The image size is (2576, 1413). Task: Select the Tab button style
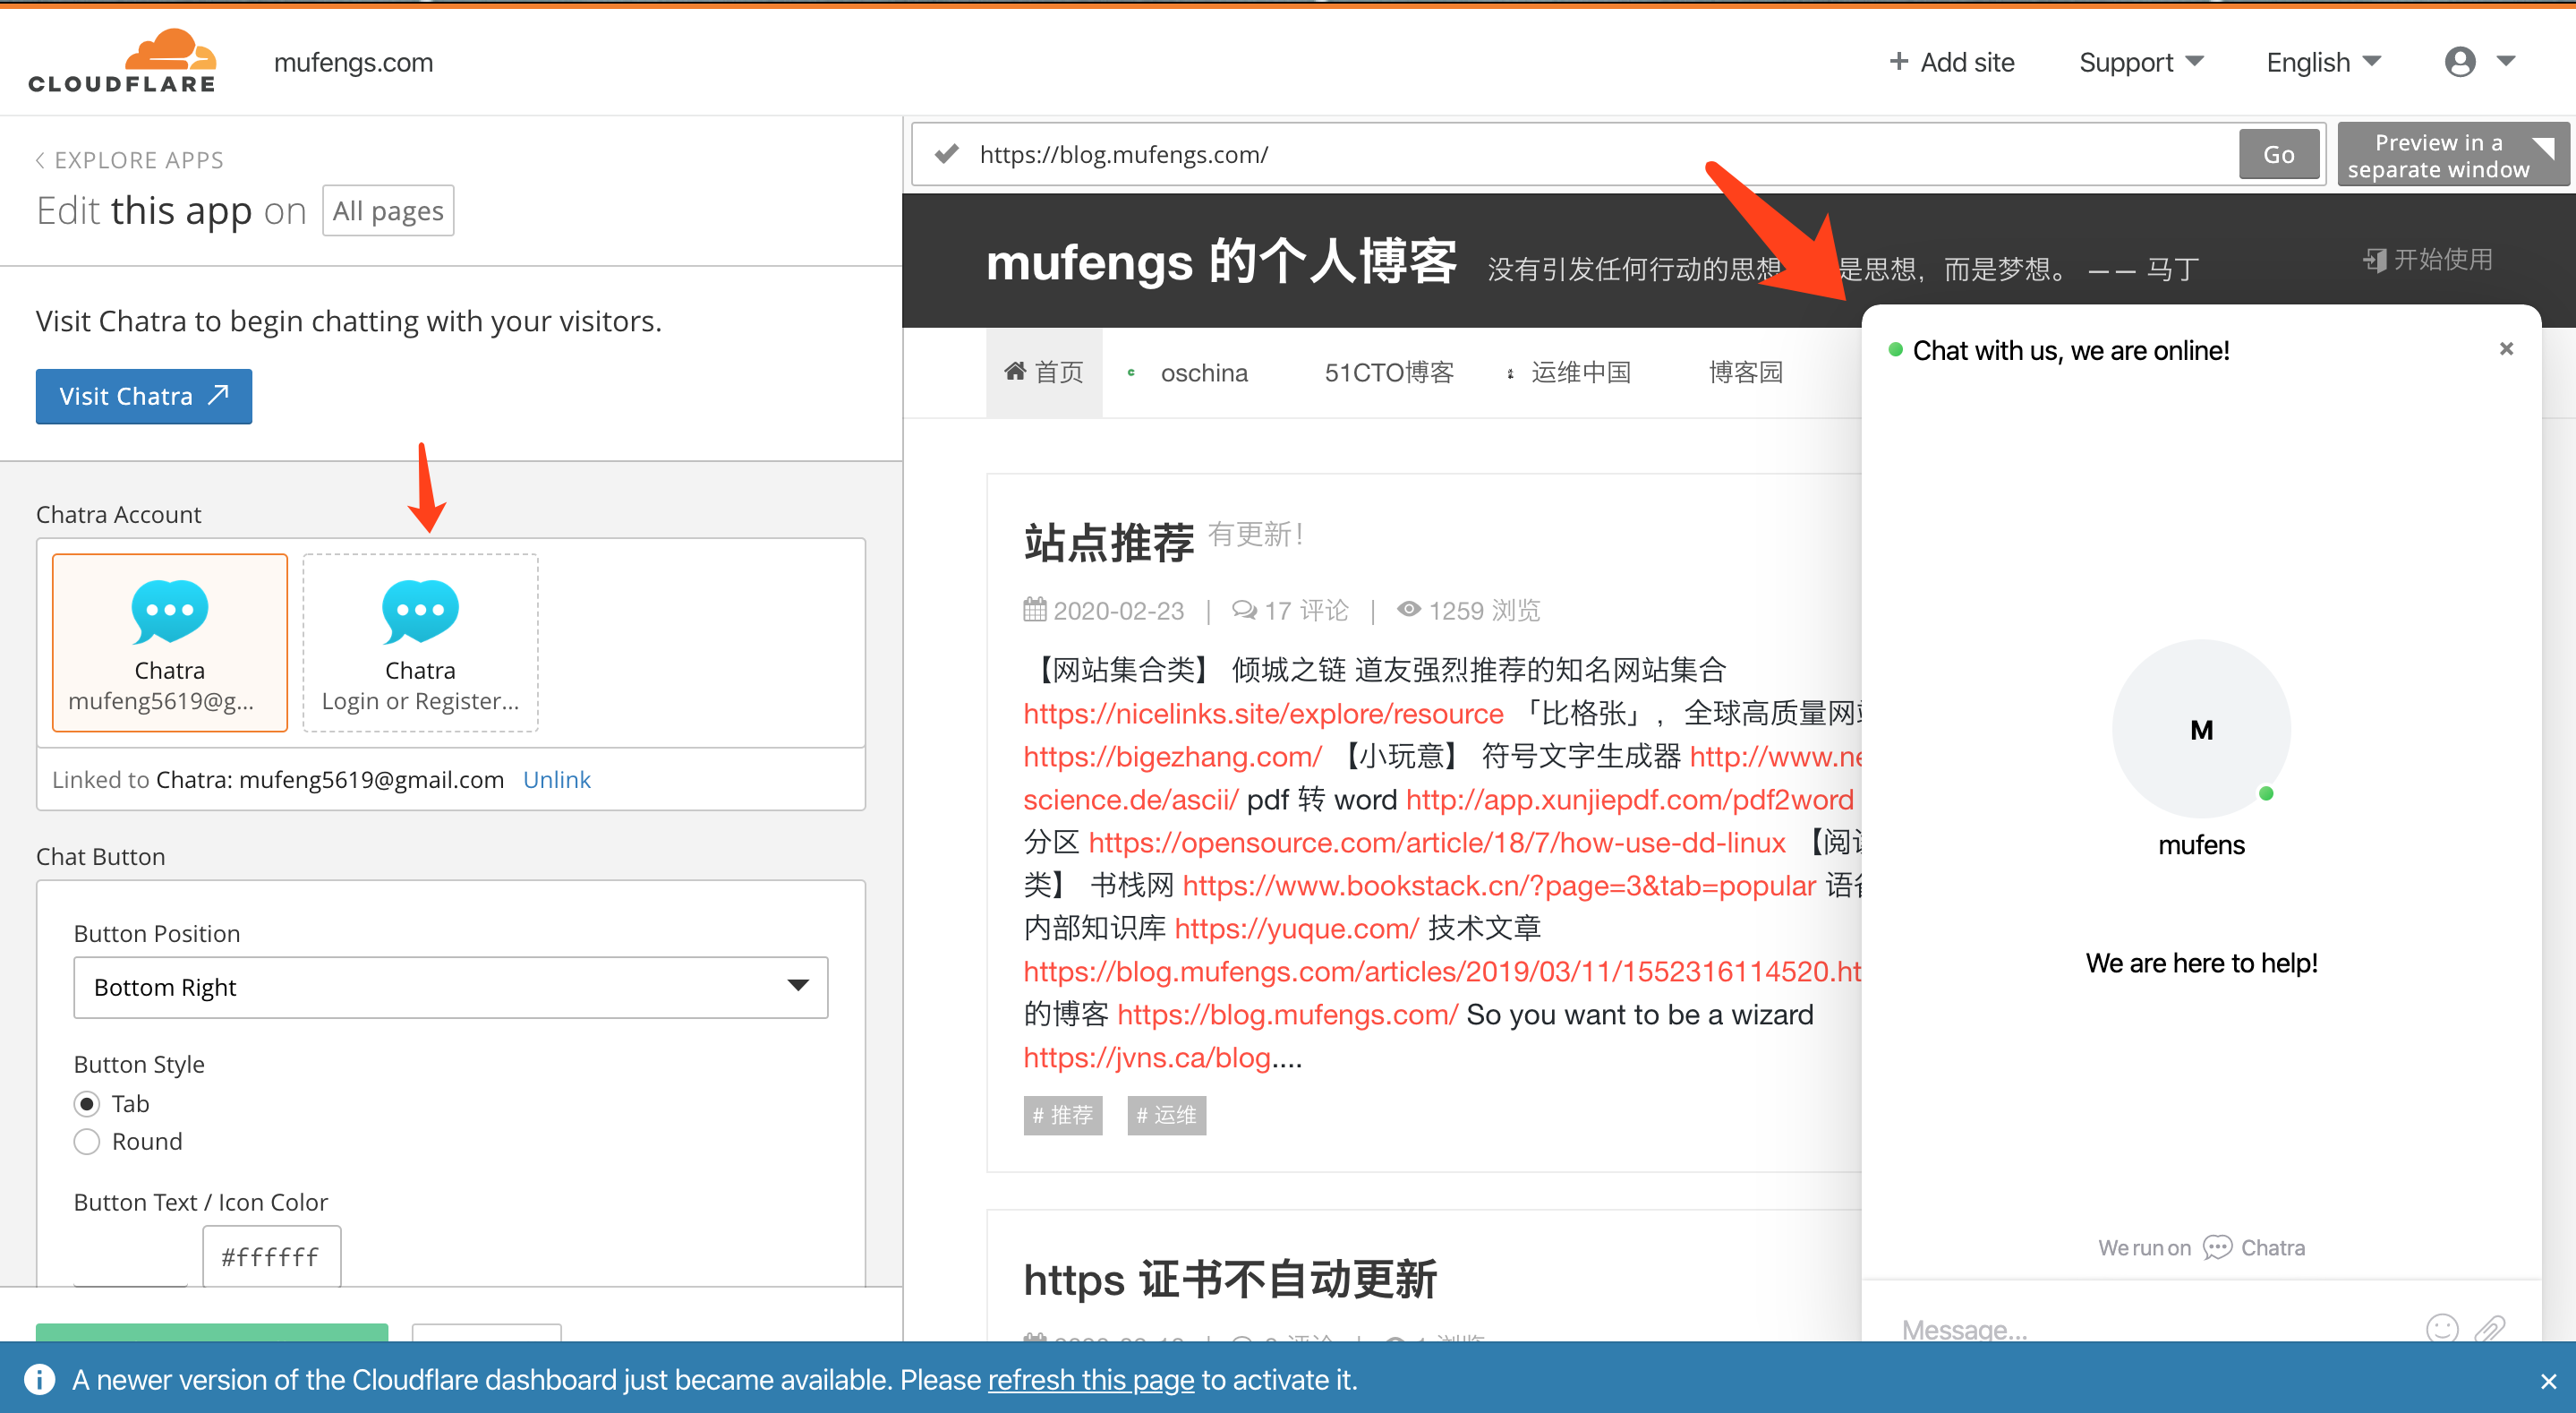tap(87, 1104)
